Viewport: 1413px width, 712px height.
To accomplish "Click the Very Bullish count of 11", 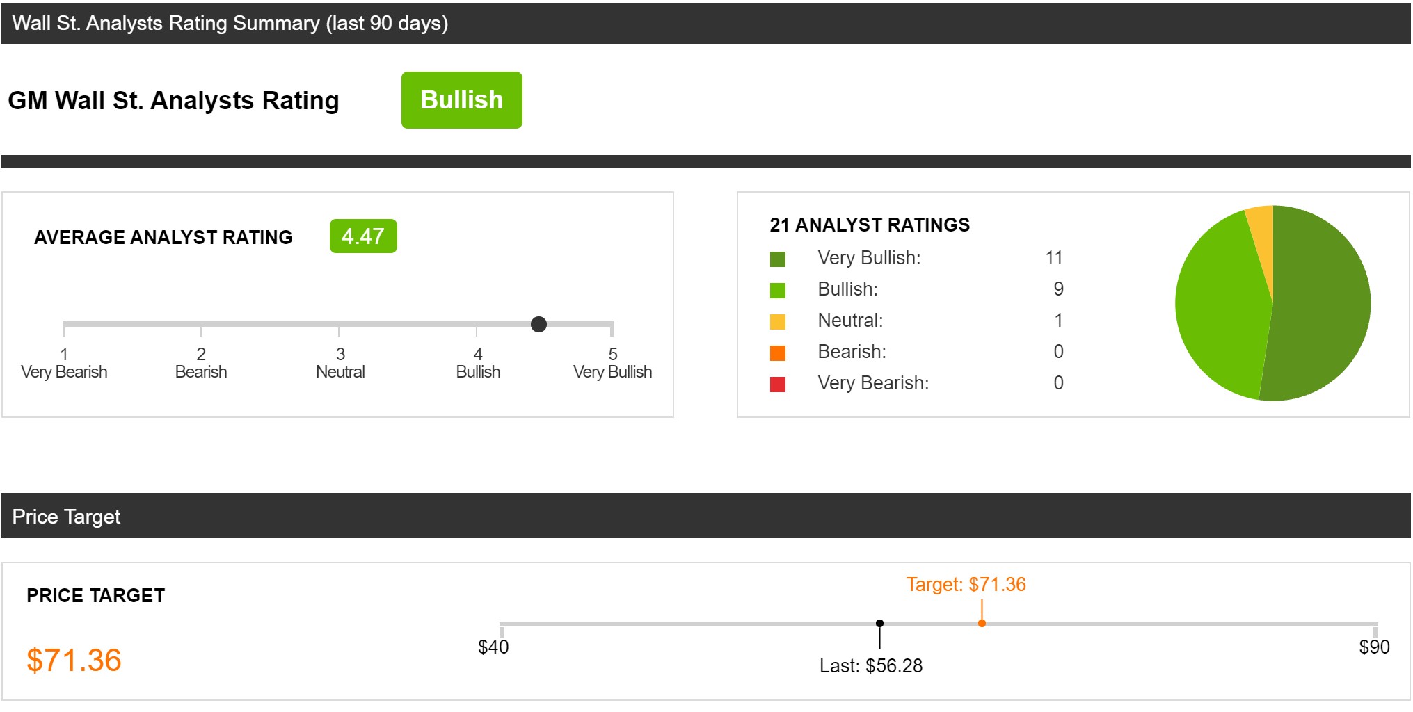I will 1053,258.
